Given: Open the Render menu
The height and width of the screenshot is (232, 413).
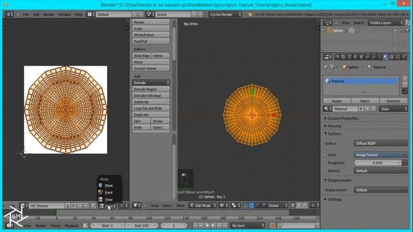Looking at the screenshot, I should (x=48, y=14).
